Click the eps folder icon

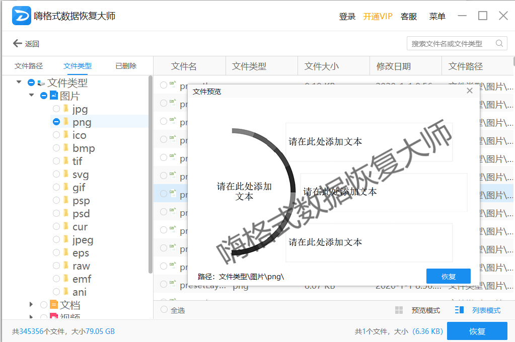(x=66, y=252)
